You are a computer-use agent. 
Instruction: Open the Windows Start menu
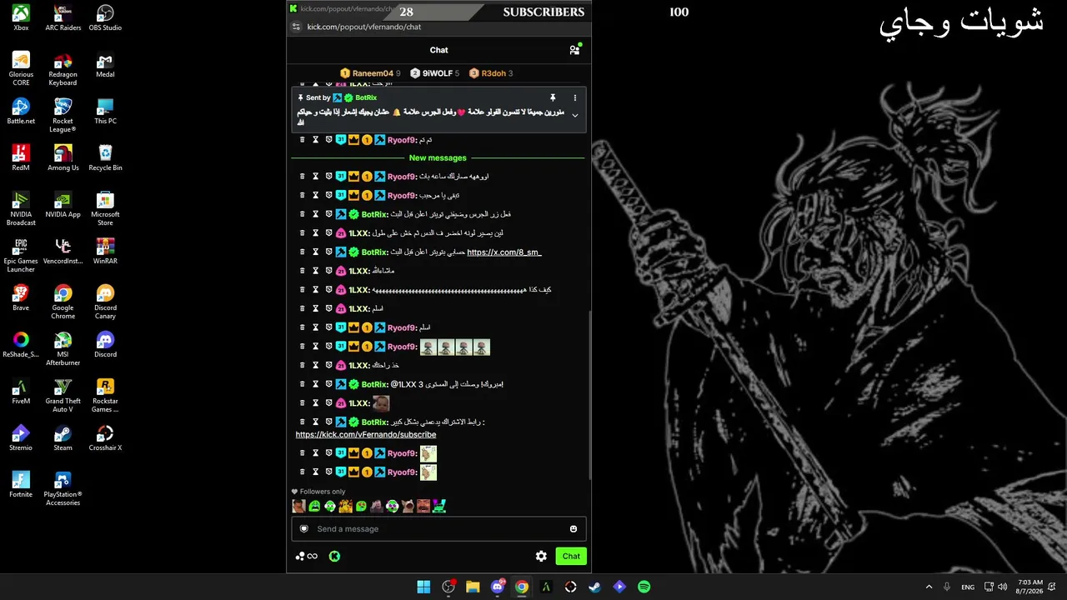[423, 587]
